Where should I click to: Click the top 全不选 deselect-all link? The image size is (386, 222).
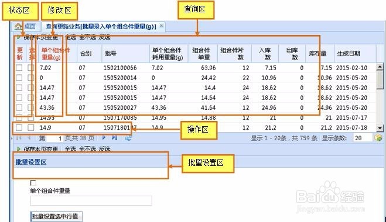[x=87, y=37]
